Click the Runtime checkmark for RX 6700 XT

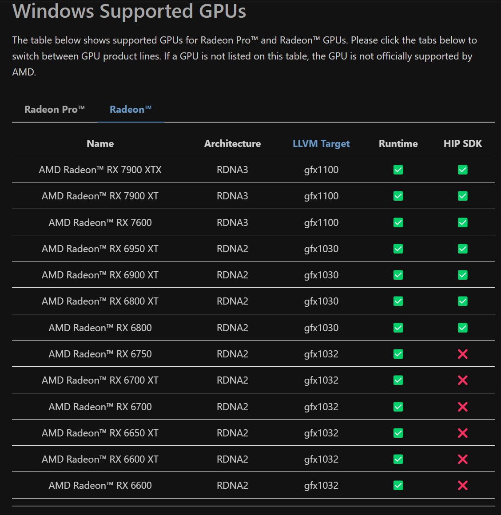(x=398, y=380)
